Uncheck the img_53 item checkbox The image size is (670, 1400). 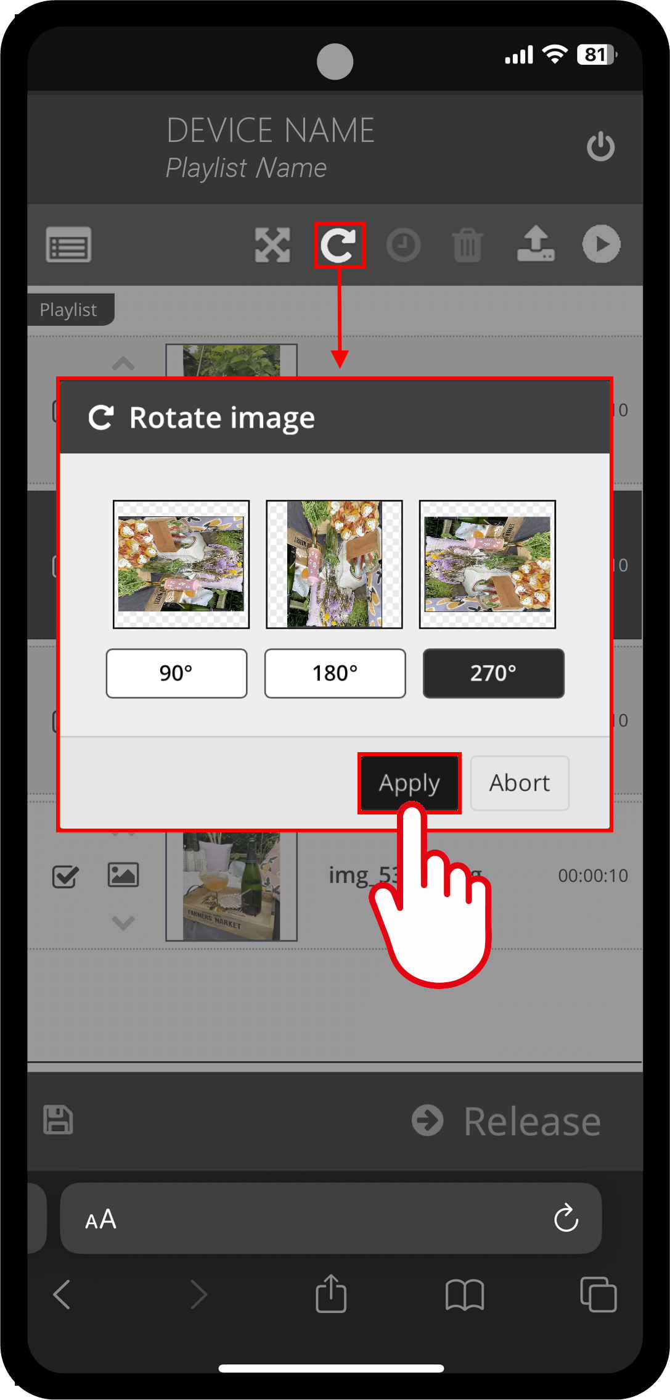pos(65,876)
